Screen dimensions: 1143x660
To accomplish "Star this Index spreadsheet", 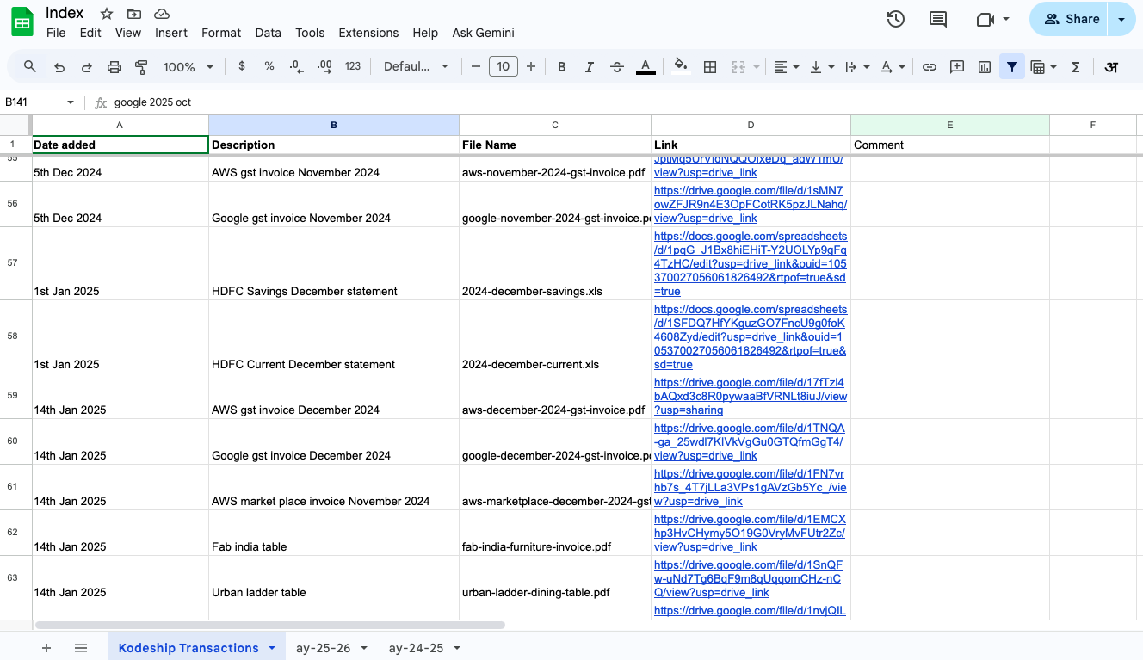I will coord(107,14).
